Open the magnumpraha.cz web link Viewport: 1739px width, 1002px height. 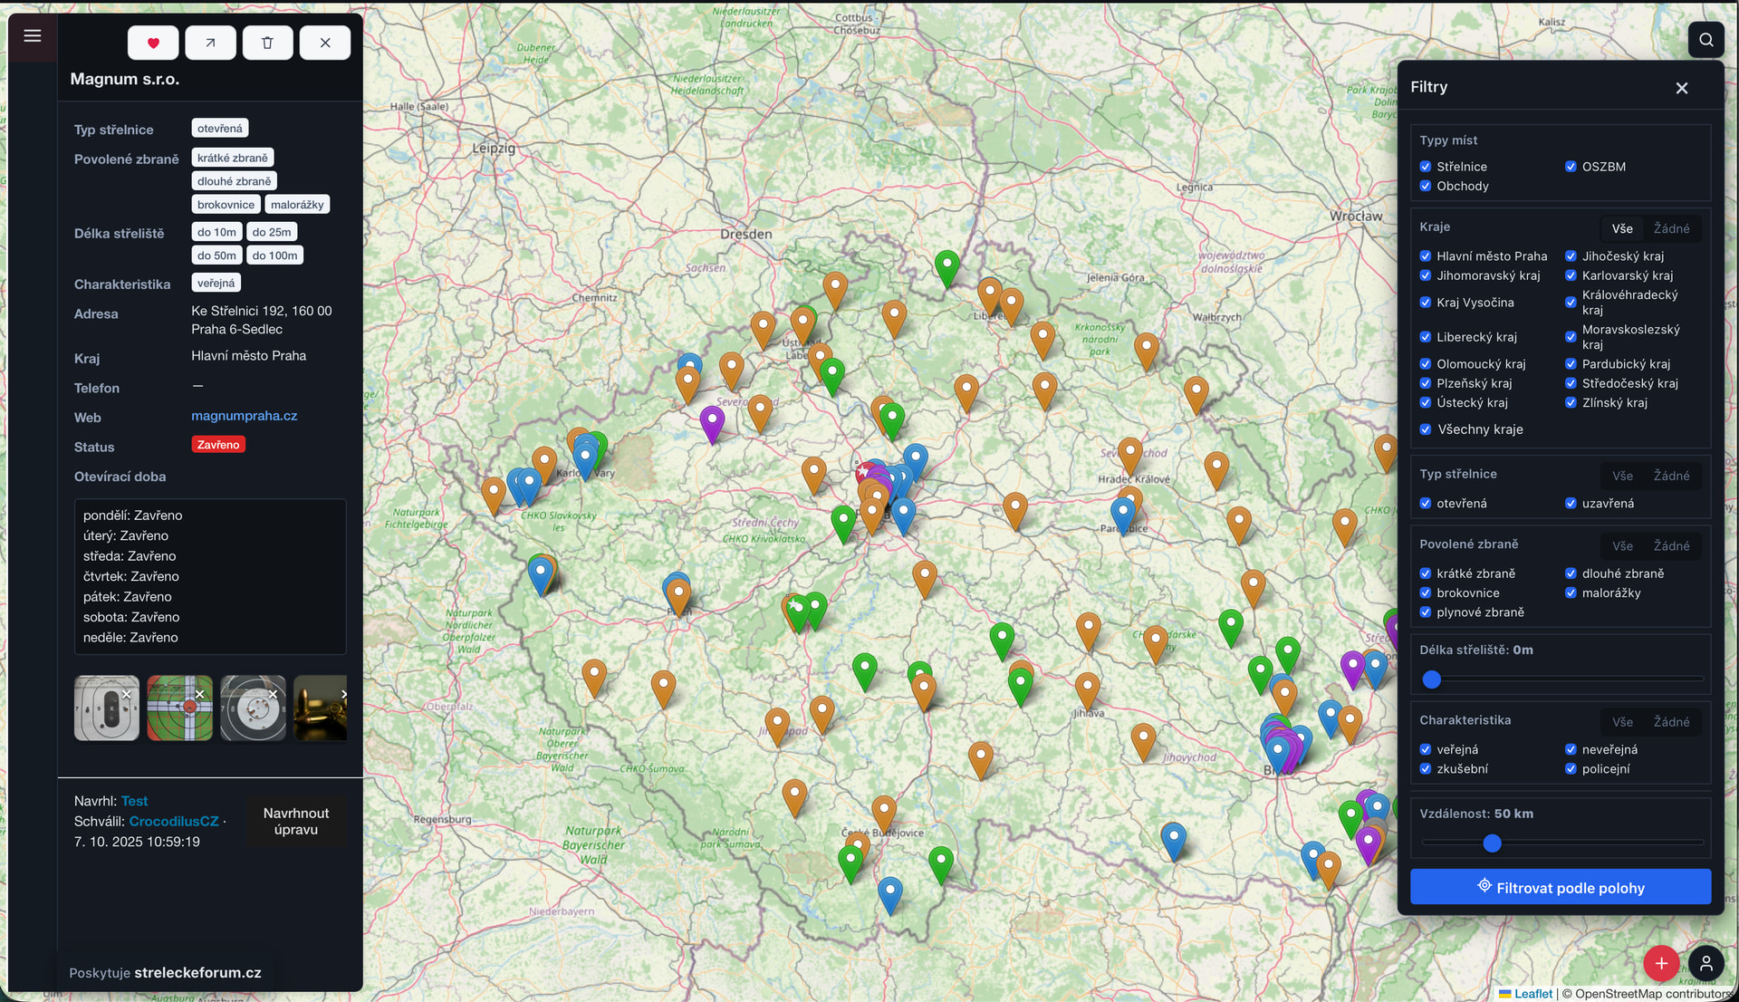click(x=244, y=416)
